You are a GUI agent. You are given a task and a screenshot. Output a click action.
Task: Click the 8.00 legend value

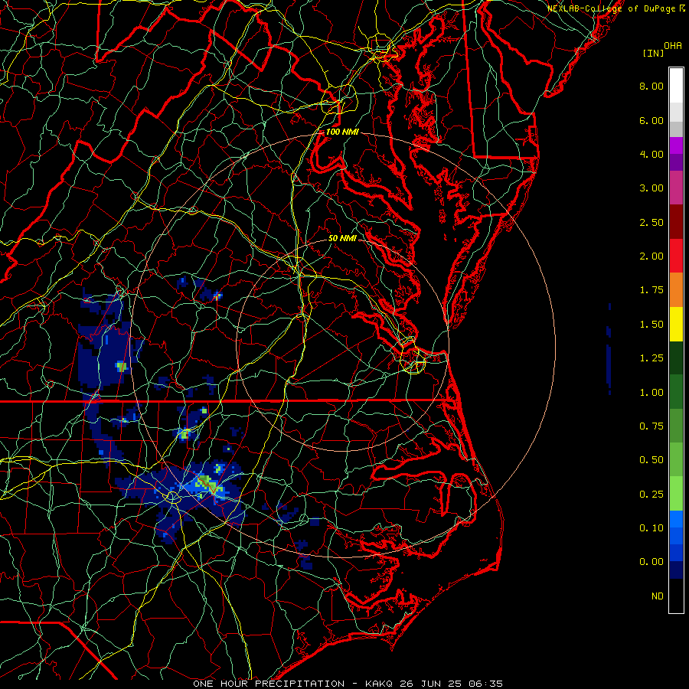(x=651, y=86)
